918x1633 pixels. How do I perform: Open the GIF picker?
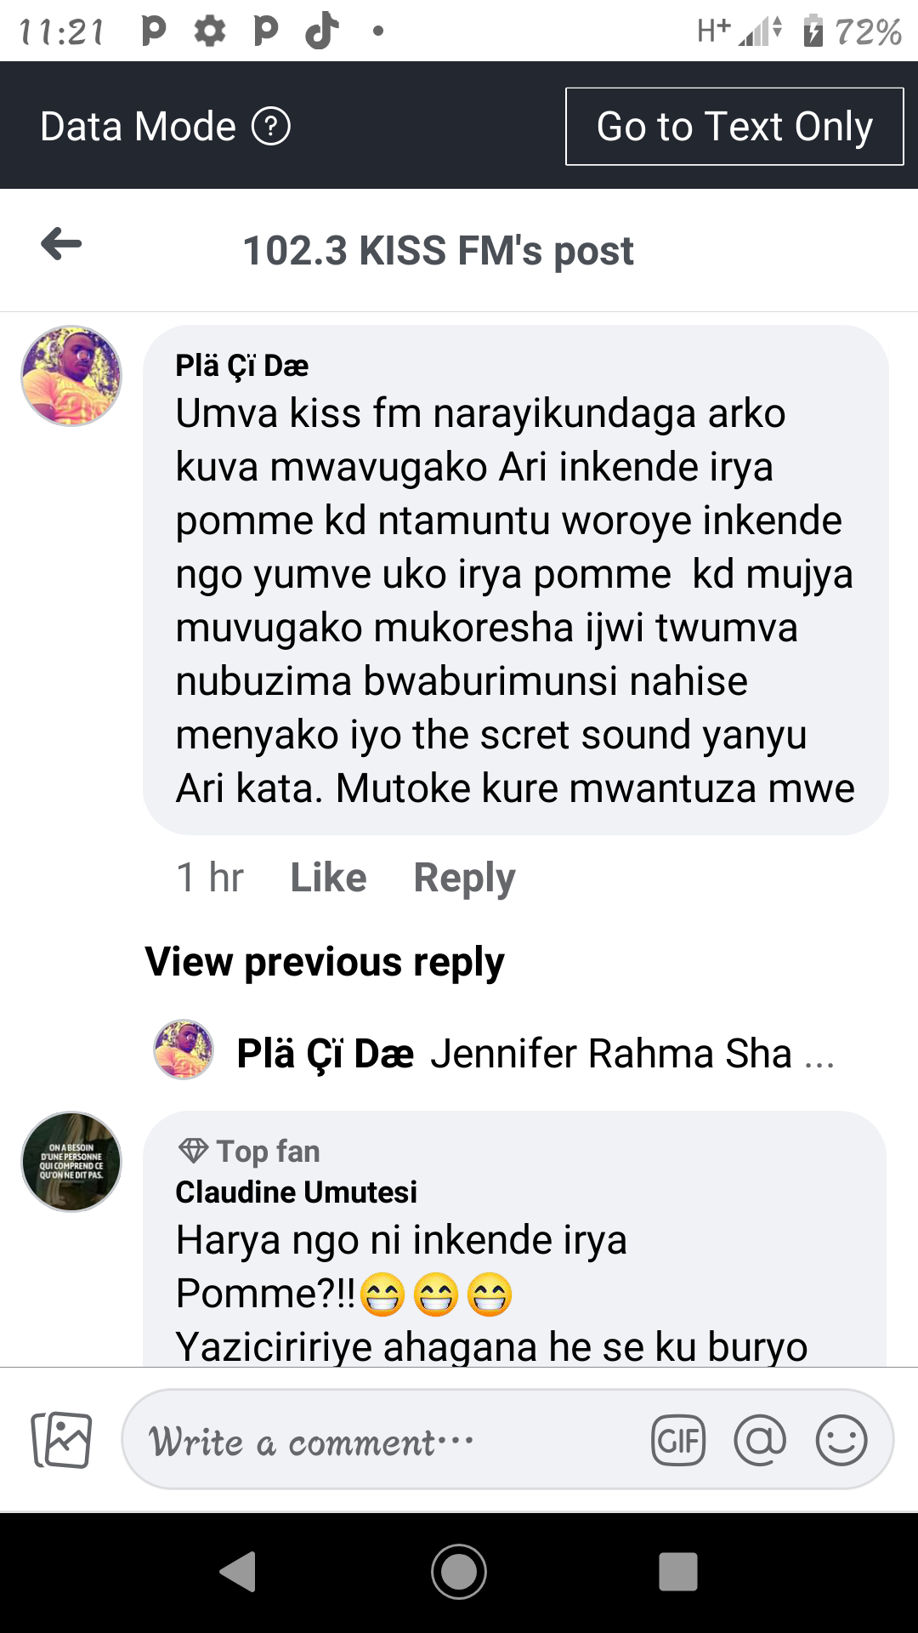[x=678, y=1440]
